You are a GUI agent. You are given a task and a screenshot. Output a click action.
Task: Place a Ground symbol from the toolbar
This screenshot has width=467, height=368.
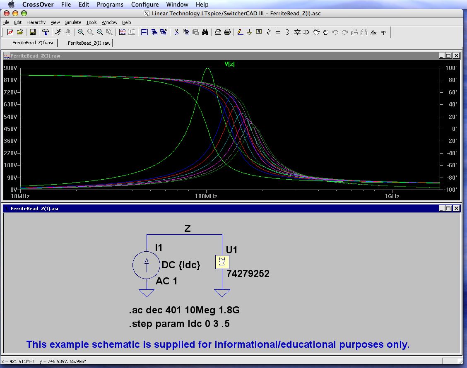point(250,32)
